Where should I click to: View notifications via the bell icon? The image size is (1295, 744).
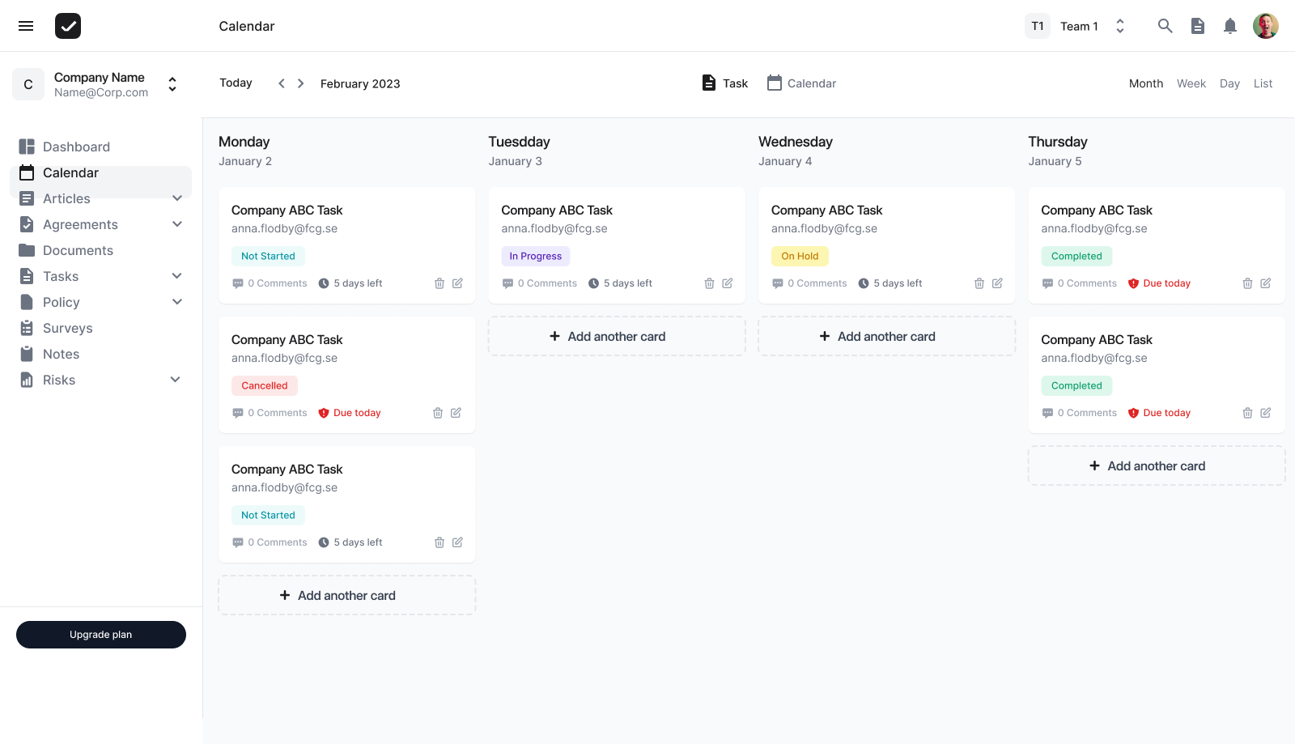(x=1231, y=25)
